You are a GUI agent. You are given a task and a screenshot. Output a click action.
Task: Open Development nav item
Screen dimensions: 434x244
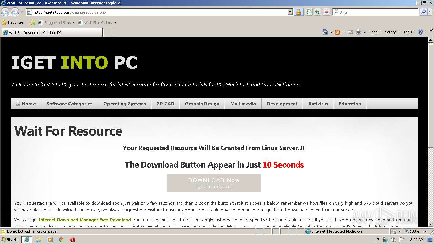click(282, 104)
